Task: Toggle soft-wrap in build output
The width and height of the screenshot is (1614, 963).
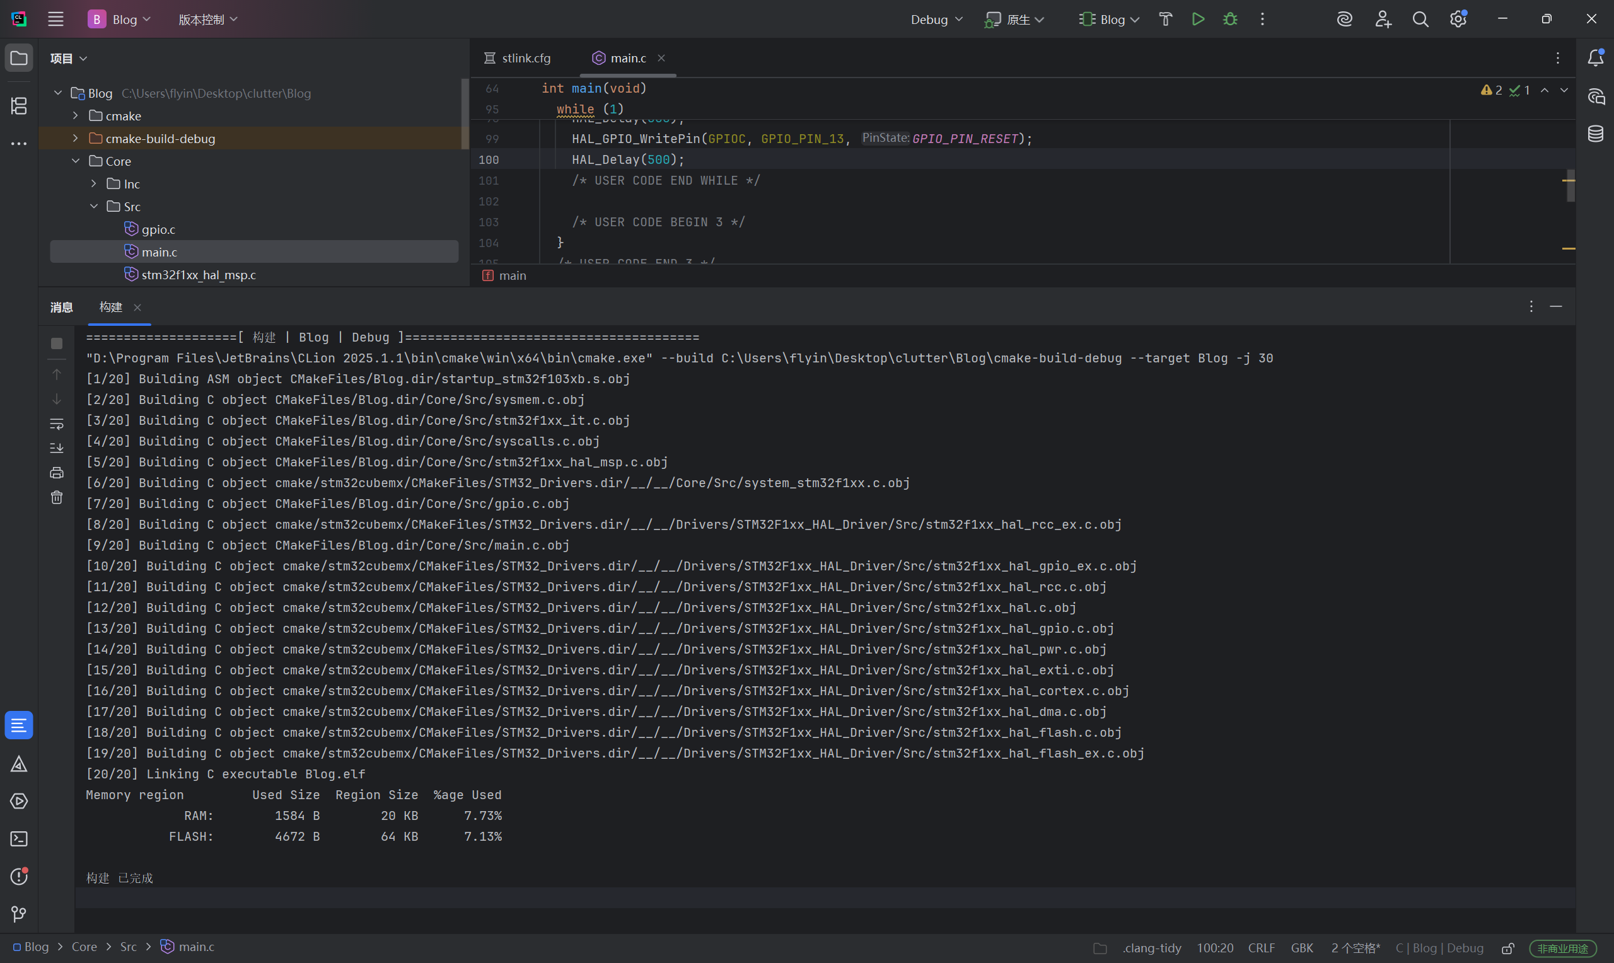Action: coord(57,424)
